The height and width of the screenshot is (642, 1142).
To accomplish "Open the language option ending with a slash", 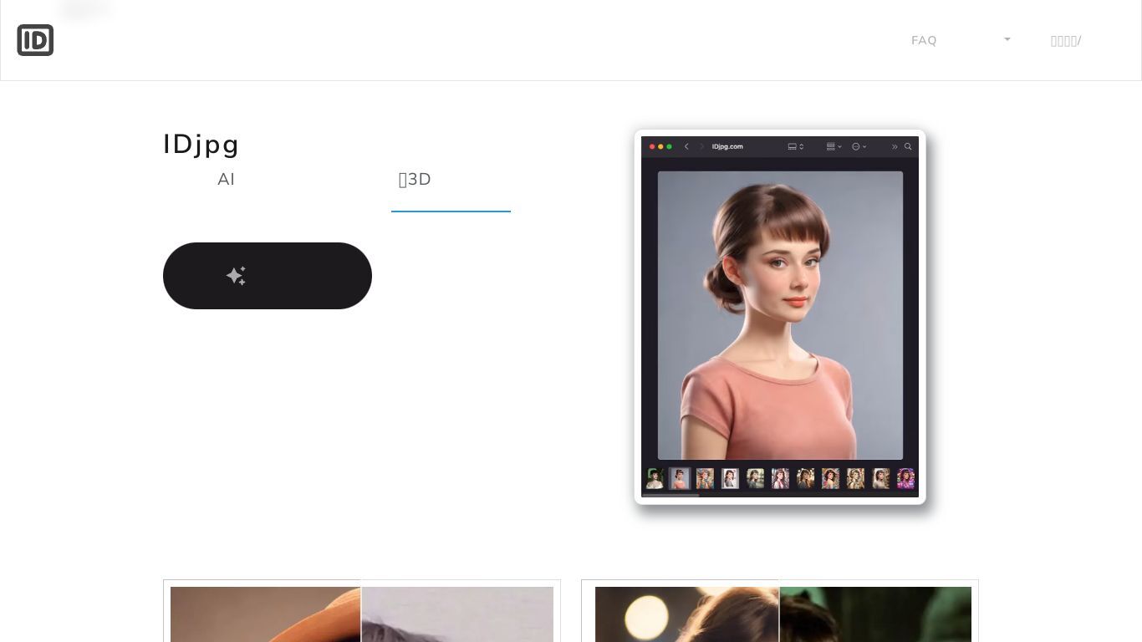I will (1066, 40).
